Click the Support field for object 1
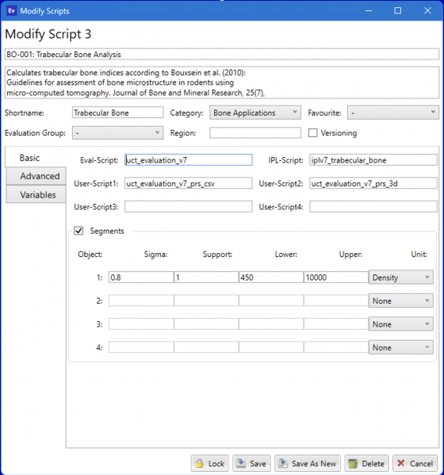 tap(206, 278)
